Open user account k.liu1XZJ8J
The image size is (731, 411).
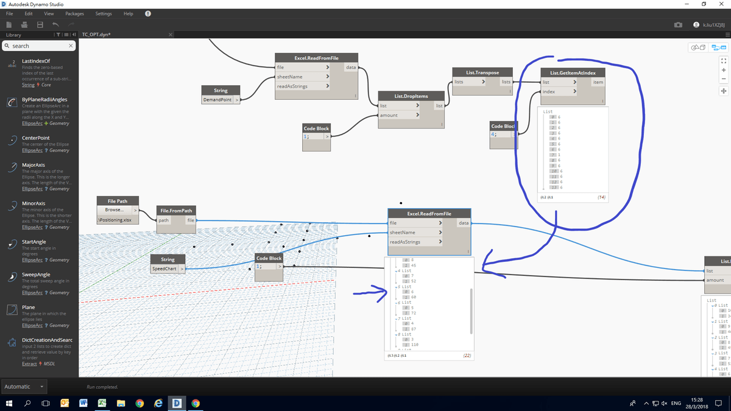[710, 25]
